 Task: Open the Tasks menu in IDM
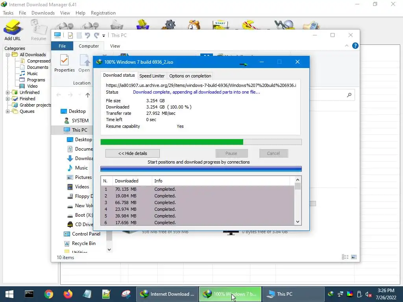tap(8, 13)
